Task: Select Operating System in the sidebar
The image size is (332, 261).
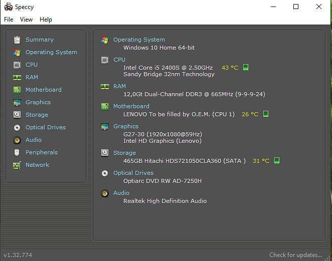Action: click(x=51, y=52)
